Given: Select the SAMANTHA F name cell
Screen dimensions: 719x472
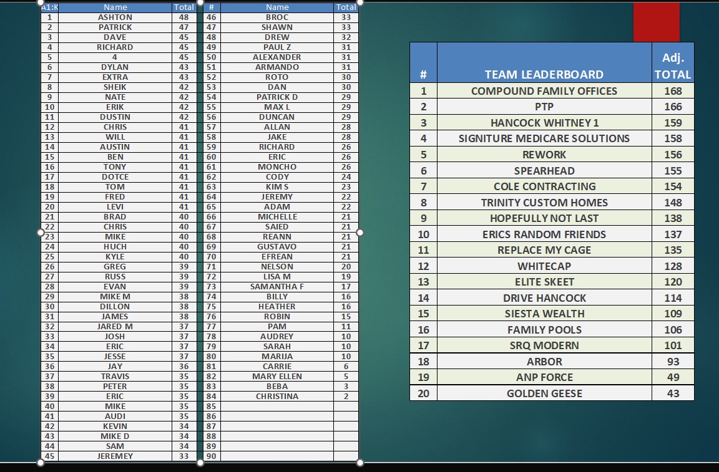Looking at the screenshot, I should 277,287.
